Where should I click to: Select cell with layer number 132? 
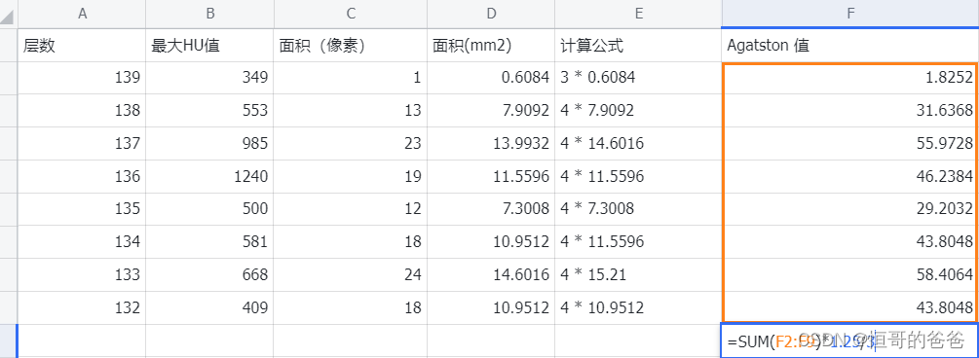pyautogui.click(x=82, y=307)
